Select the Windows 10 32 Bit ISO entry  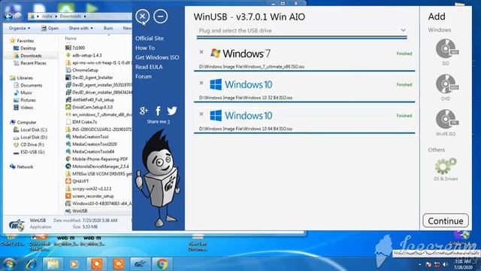(304, 89)
